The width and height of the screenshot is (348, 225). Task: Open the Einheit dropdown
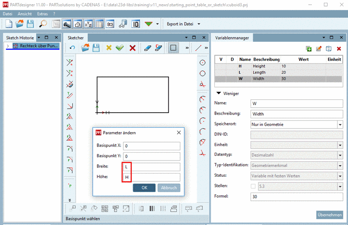(x=340, y=145)
